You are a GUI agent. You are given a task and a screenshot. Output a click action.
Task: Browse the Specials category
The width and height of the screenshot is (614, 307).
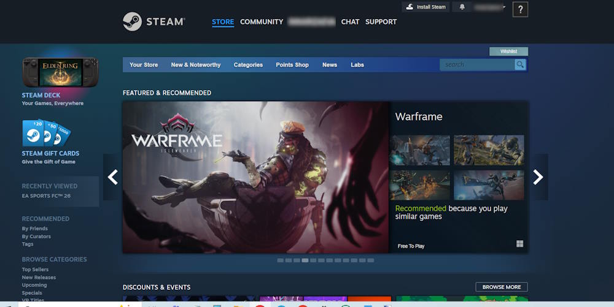click(32, 293)
